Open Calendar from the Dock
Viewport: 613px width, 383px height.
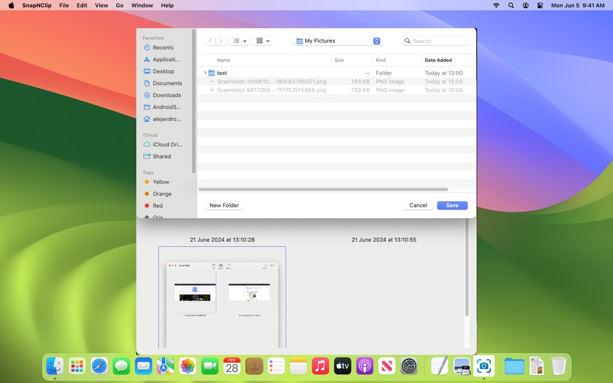232,366
